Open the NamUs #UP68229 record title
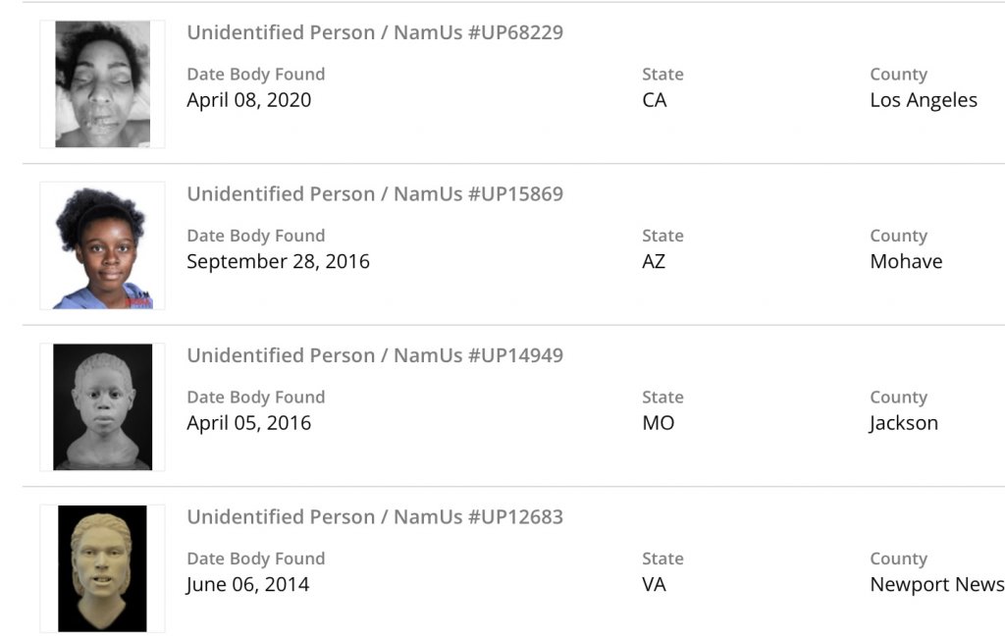Image resolution: width=1005 pixels, height=641 pixels. point(375,32)
